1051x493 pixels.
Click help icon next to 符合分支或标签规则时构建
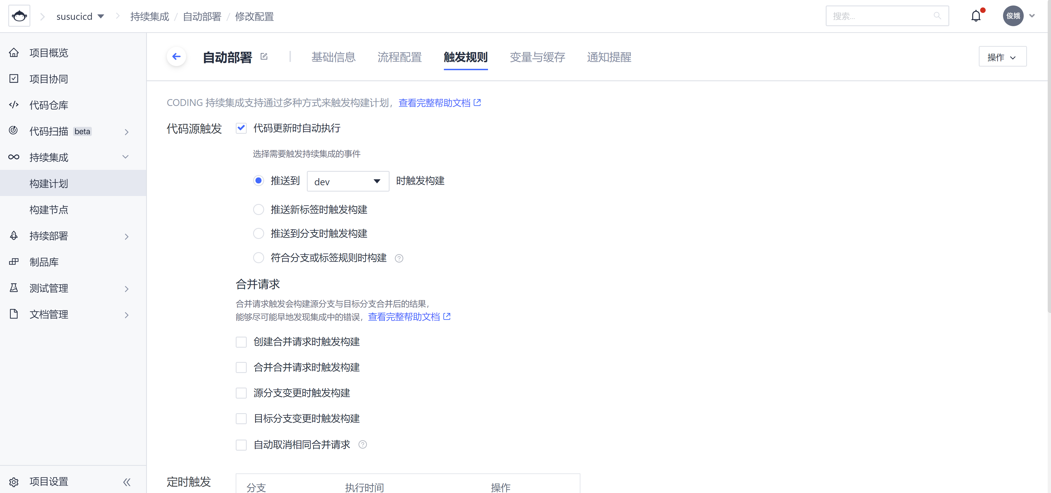(x=399, y=258)
